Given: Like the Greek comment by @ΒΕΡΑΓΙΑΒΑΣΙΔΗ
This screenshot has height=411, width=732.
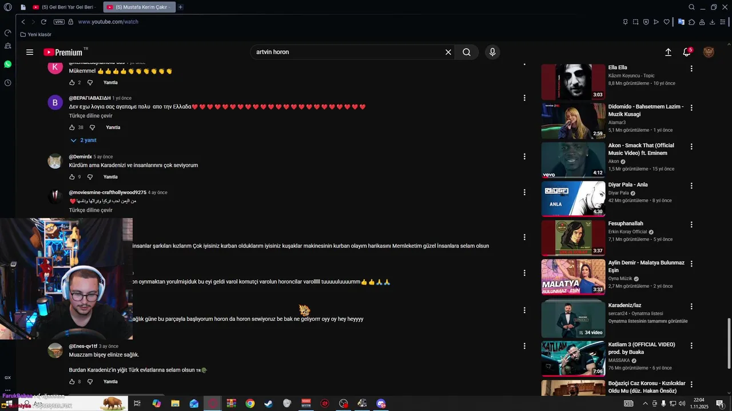Looking at the screenshot, I should (x=72, y=127).
